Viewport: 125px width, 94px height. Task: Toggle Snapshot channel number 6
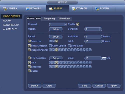(x=66, y=67)
